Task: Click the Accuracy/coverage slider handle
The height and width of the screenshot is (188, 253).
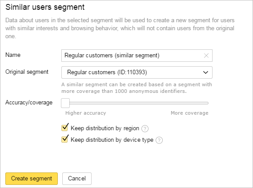Action: point(65,103)
